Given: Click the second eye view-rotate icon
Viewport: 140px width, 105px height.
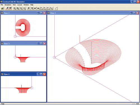Looking at the screenshot, I should 32,8.
